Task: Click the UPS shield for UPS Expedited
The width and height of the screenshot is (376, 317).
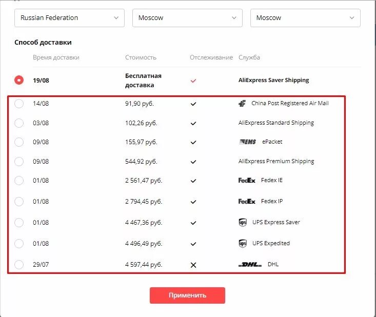Action: (243, 244)
